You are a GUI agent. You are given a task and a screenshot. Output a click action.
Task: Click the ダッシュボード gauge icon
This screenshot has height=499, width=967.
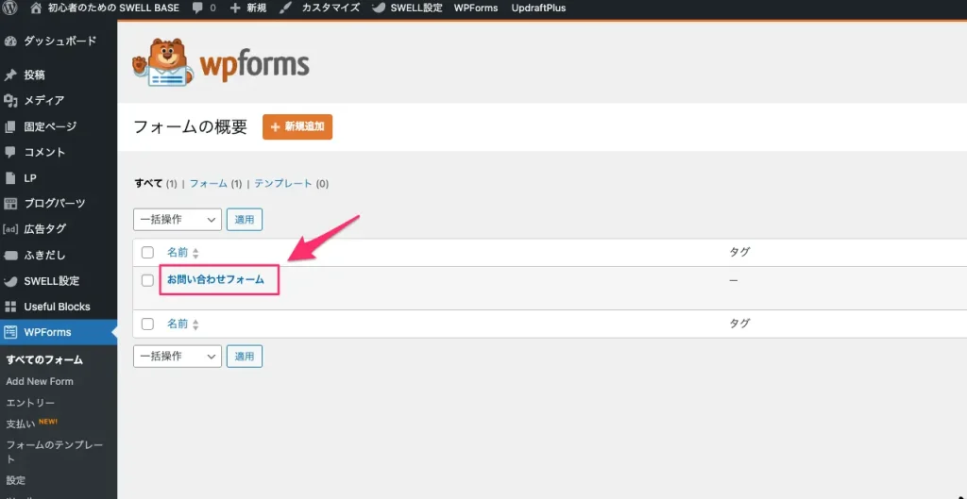9,42
